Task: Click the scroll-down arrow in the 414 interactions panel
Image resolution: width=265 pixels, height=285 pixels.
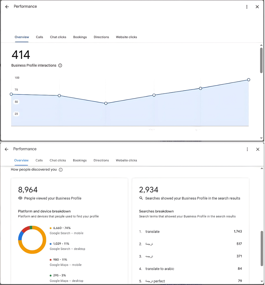Action: tap(261, 138)
